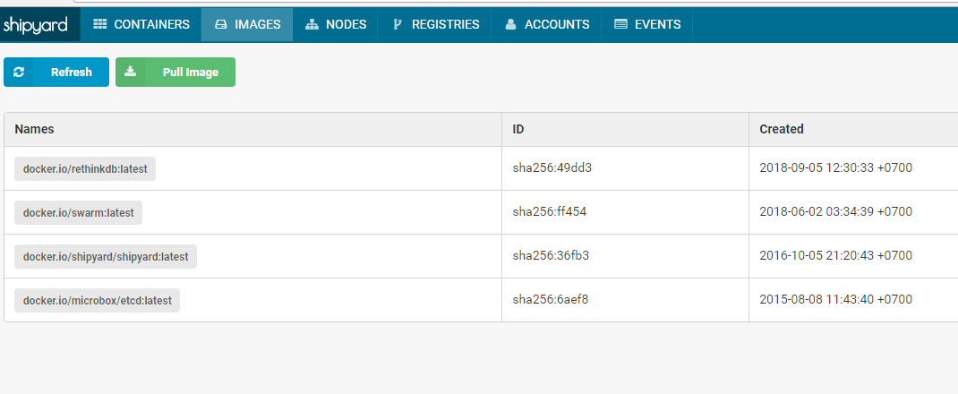
Task: Select the docker.io/shipyard/shipyard:latest tag
Action: (106, 257)
